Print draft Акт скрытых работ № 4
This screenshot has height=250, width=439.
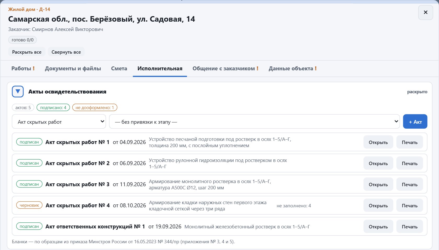[x=409, y=205]
